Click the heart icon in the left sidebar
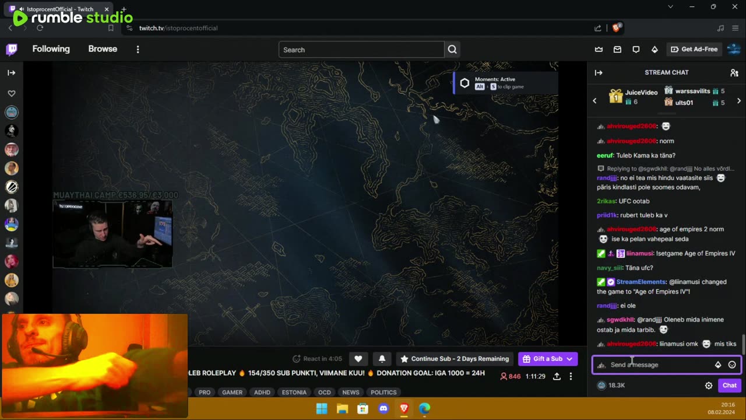746x420 pixels. [11, 93]
